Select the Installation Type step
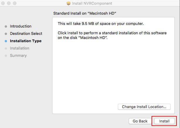This screenshot has width=180, height=128. tap(26, 41)
